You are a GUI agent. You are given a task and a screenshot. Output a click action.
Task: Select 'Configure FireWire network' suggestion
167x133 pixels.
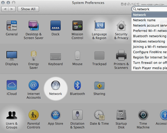click(149, 52)
